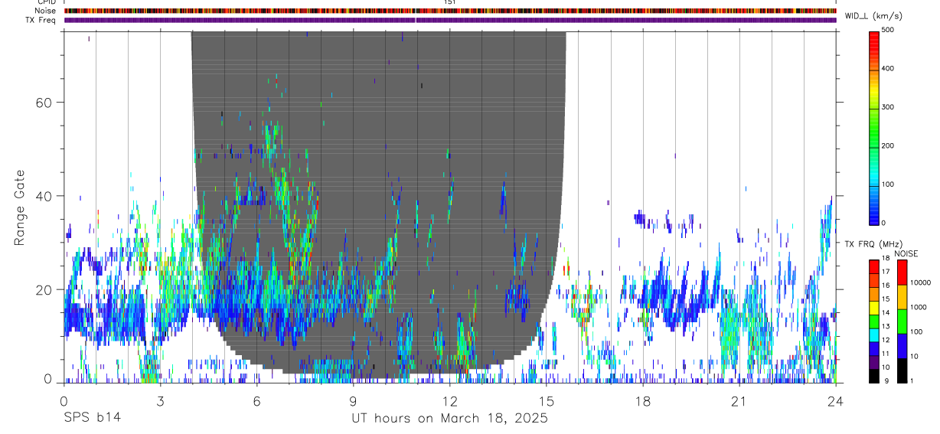Click the black 9-10 MHz frequency swatch
940x434 pixels.
coord(873,376)
